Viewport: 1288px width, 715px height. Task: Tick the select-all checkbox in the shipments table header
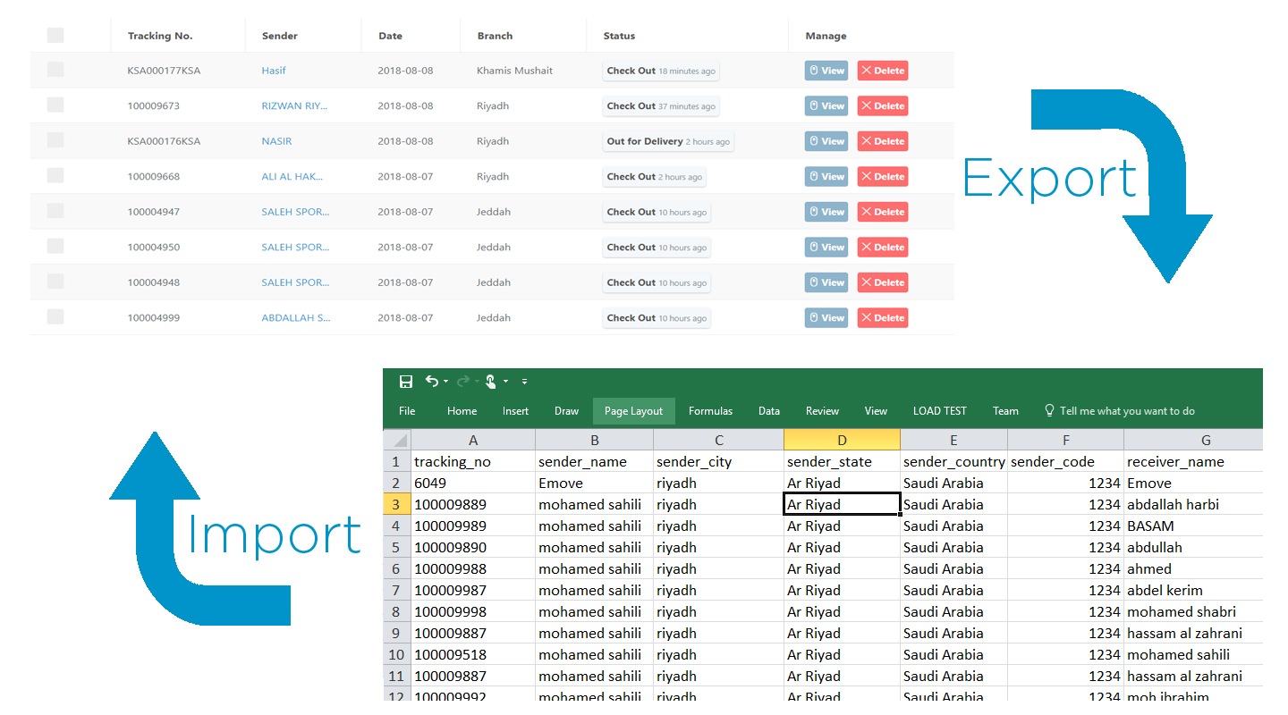click(55, 36)
